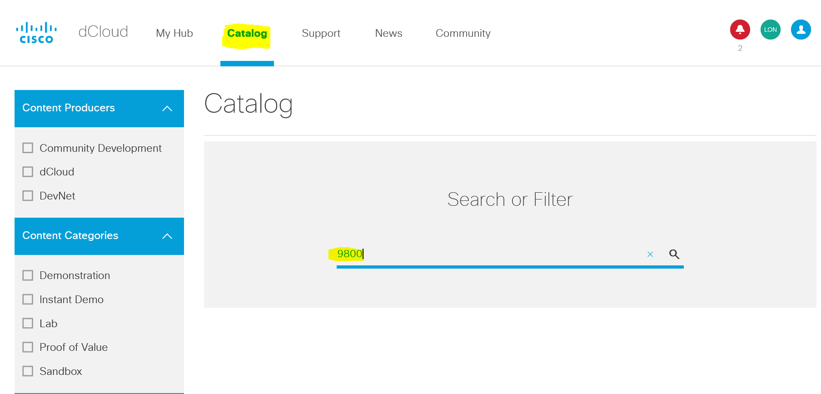821x394 pixels.
Task: Tick the DevNet checkbox
Action: (28, 196)
